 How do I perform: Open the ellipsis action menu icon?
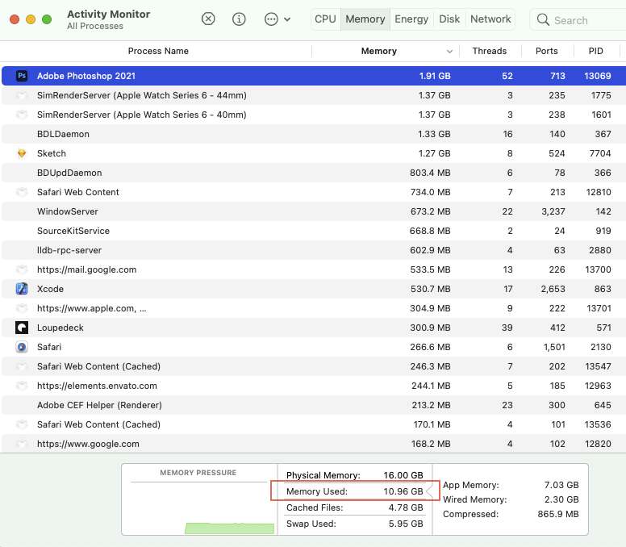click(271, 19)
